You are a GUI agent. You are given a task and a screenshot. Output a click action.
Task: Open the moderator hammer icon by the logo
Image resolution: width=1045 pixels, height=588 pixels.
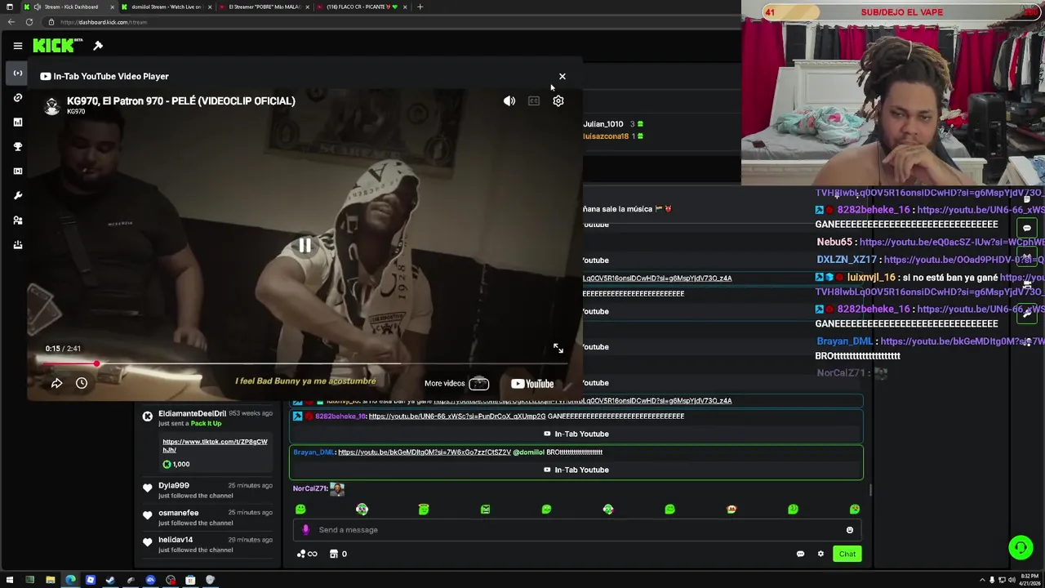(x=98, y=46)
